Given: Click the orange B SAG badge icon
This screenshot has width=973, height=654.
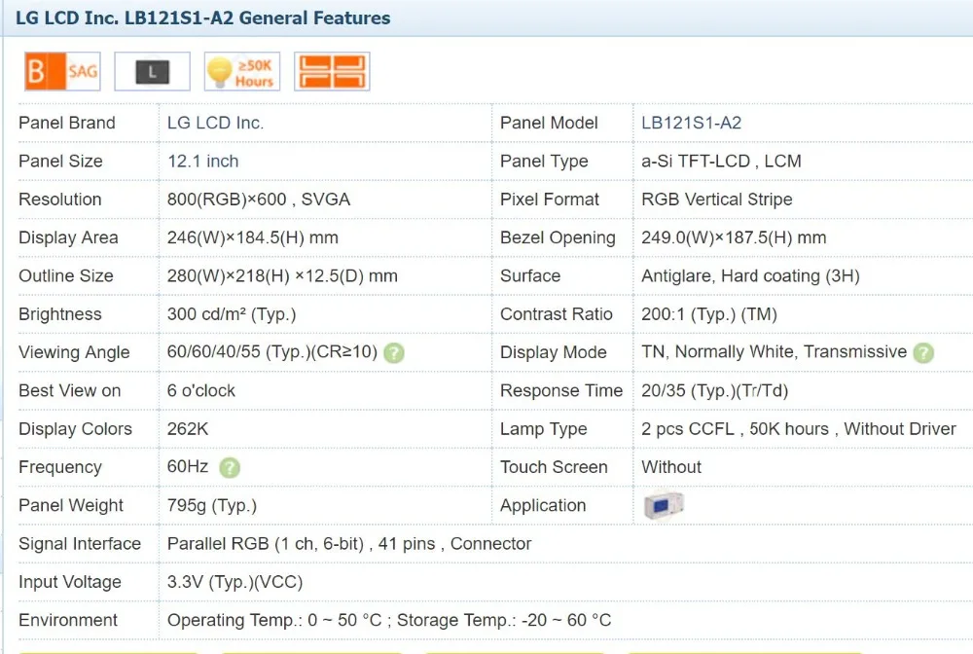Looking at the screenshot, I should [x=62, y=72].
